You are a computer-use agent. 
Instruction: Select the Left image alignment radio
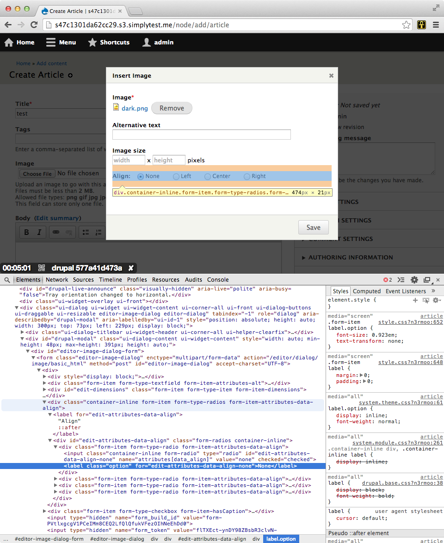176,176
